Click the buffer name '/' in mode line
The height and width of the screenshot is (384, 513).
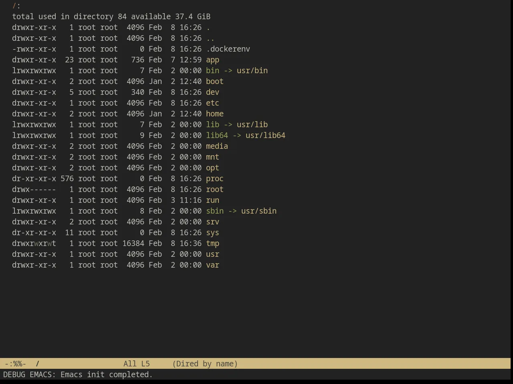[x=38, y=364]
